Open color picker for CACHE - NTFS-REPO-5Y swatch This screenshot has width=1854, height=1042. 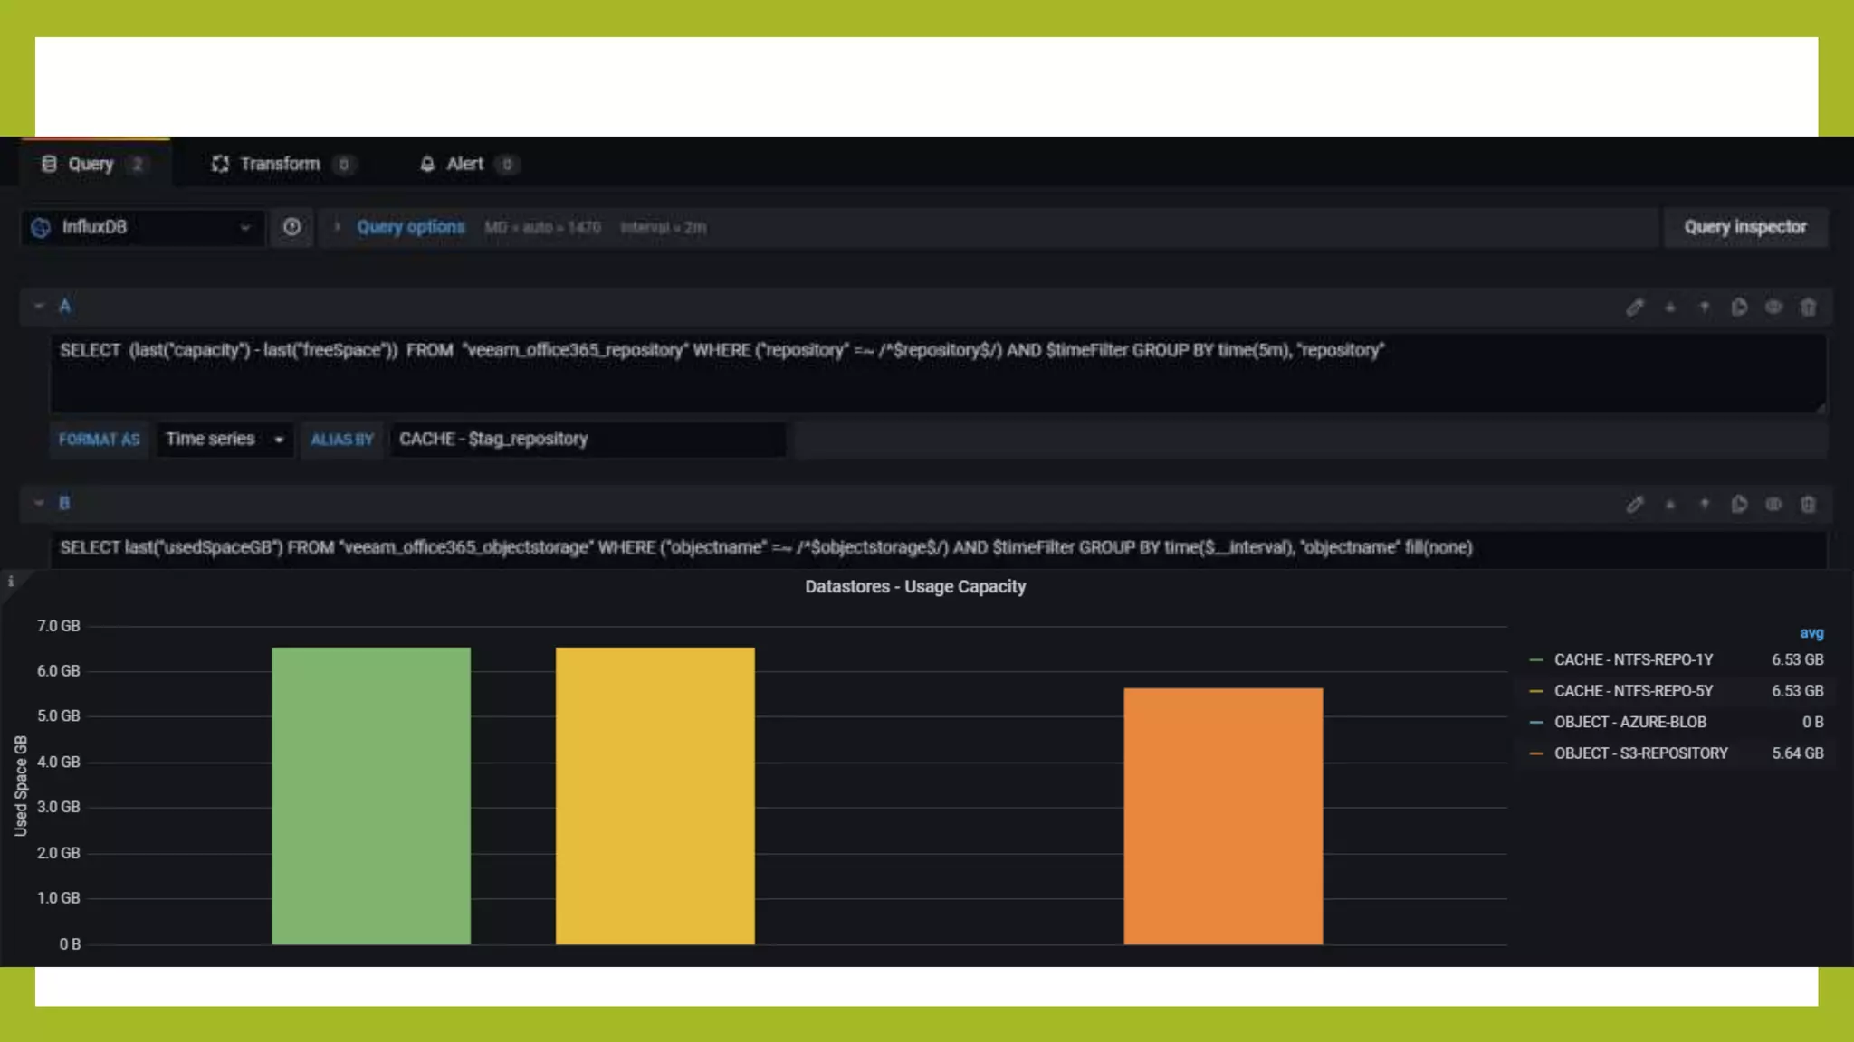coord(1536,691)
